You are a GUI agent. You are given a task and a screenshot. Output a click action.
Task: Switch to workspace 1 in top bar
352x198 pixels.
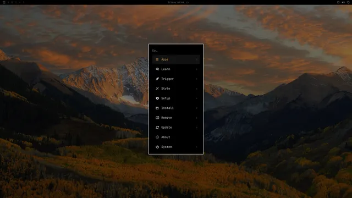(8, 2)
